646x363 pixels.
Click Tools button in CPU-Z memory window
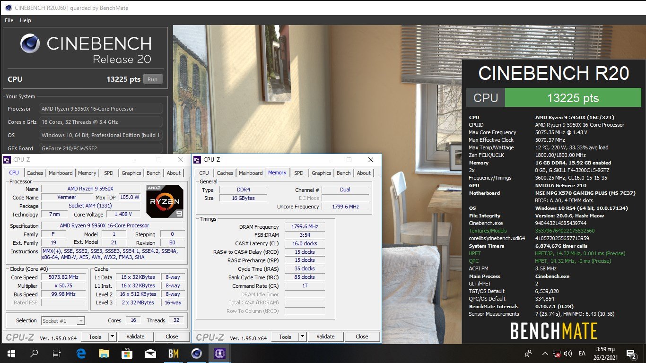[285, 337]
